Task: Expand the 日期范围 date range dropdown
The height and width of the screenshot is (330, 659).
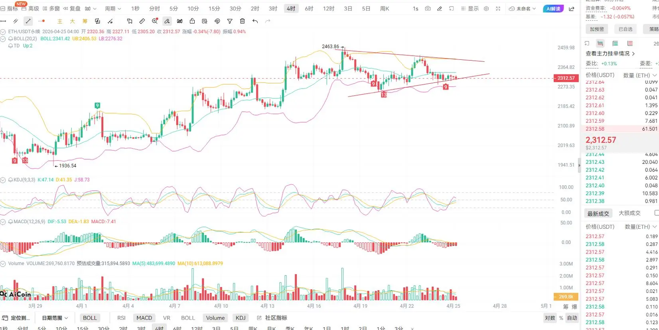Action: (55, 318)
